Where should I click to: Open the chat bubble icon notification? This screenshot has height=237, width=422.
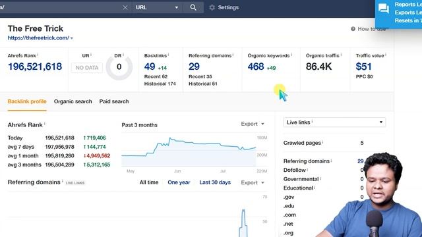tap(384, 9)
